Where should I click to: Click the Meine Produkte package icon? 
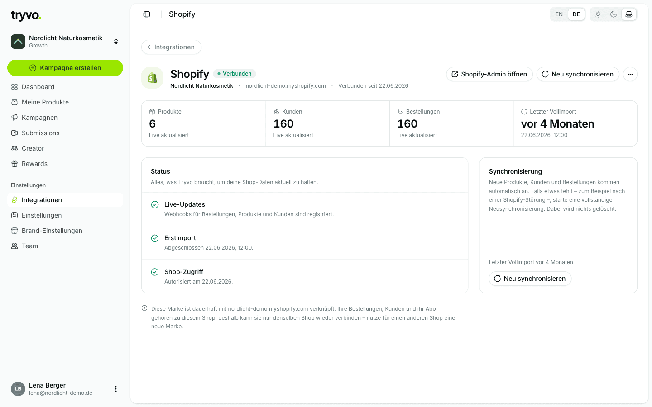(14, 102)
